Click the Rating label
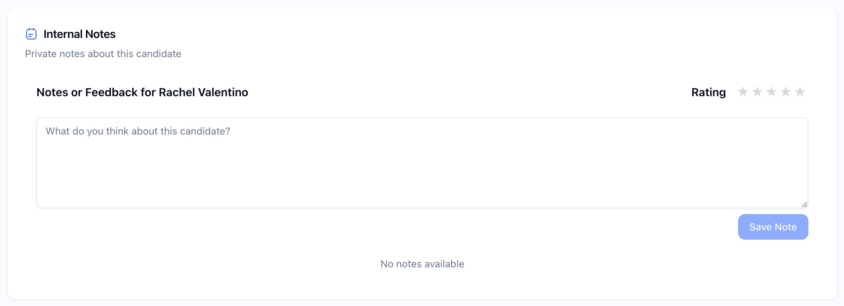This screenshot has width=844, height=306. pyautogui.click(x=708, y=92)
